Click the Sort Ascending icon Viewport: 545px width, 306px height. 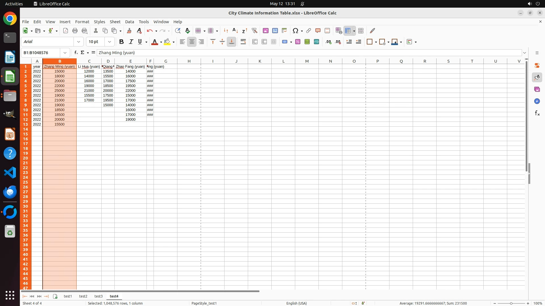coord(235,31)
